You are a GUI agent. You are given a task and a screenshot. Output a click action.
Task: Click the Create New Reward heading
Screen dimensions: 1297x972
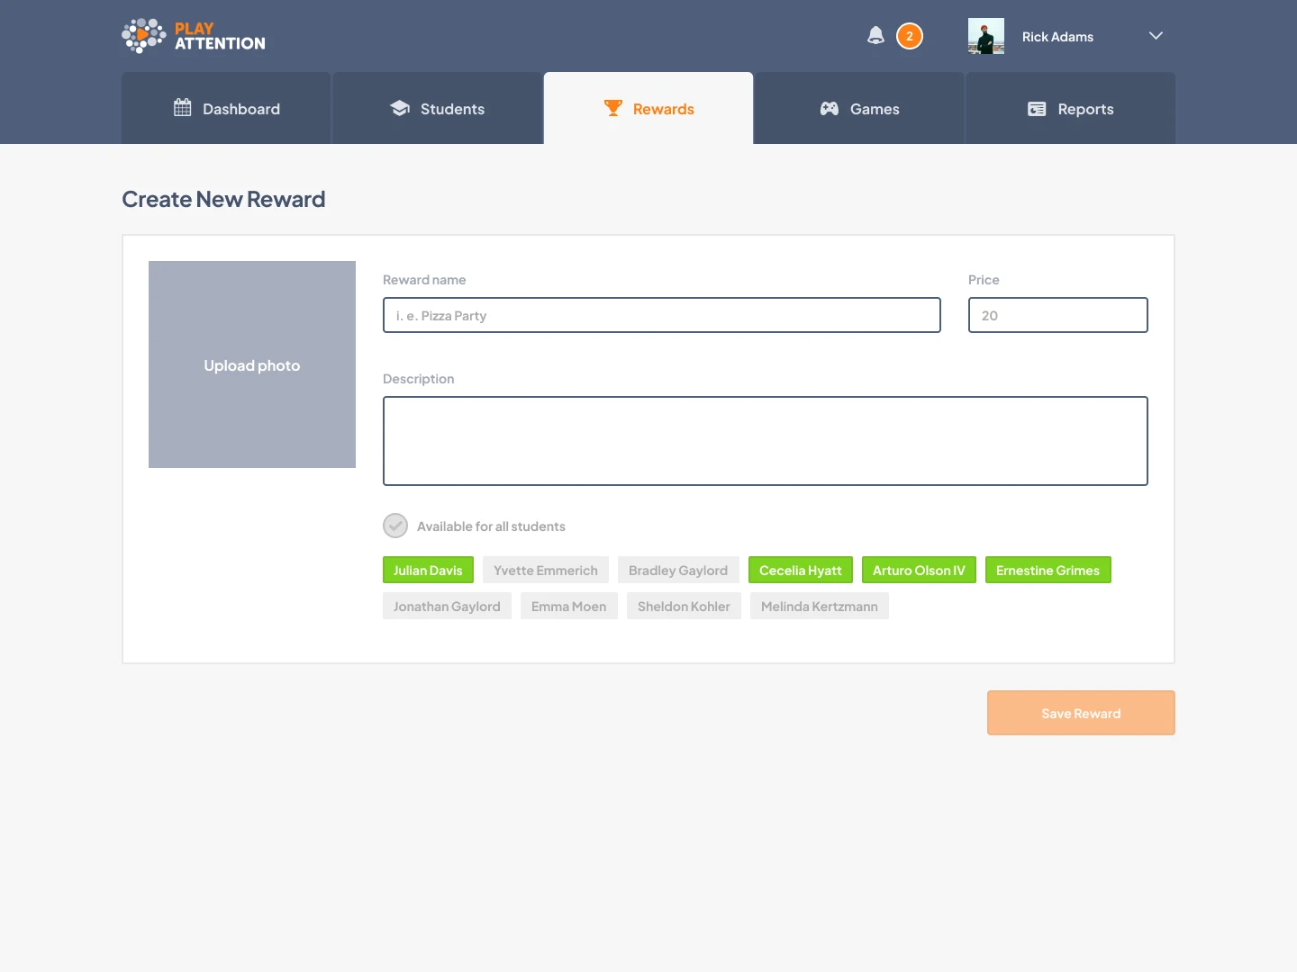tap(223, 199)
